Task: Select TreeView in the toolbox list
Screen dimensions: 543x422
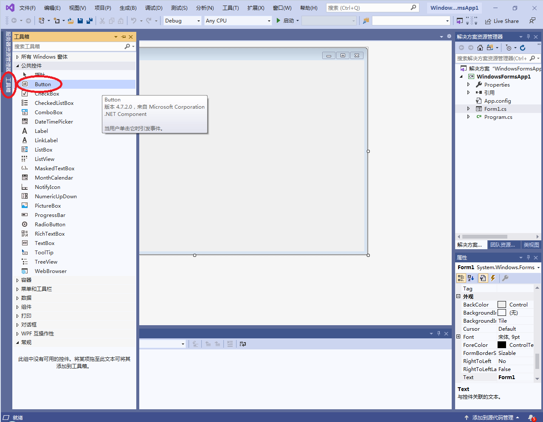Action: pos(46,262)
